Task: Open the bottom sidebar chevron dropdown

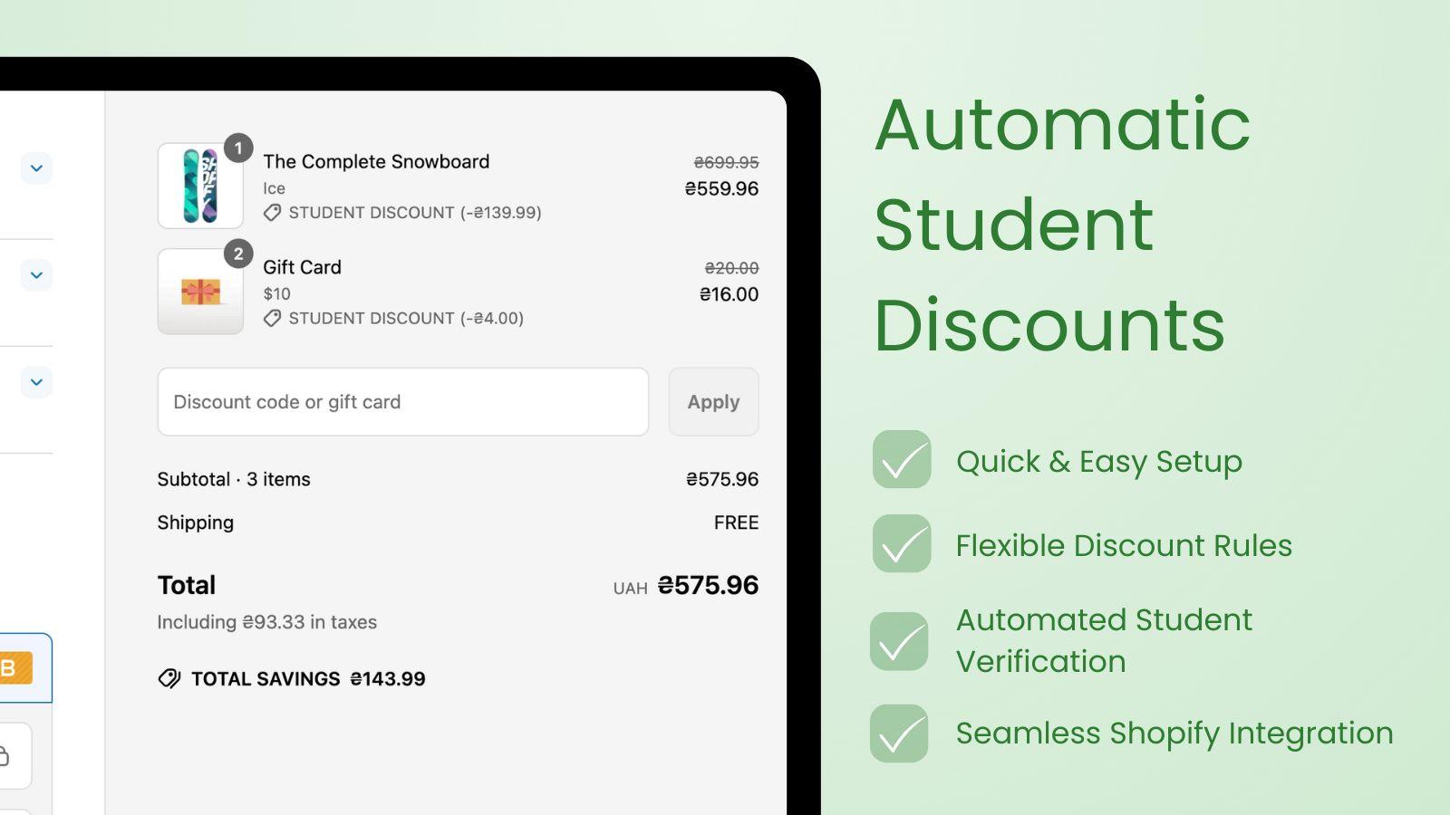Action: (x=36, y=381)
